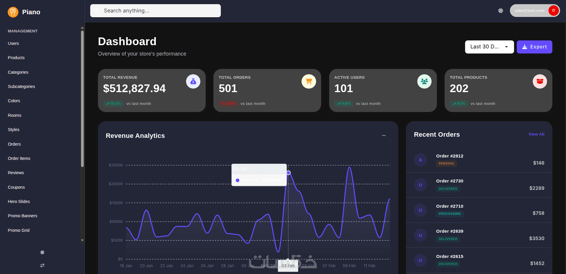Click the avatar A on Order #2812
Image resolution: width=566 pixels, height=274 pixels.
click(420, 160)
